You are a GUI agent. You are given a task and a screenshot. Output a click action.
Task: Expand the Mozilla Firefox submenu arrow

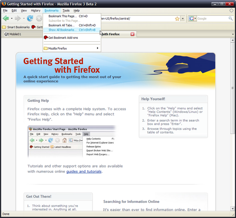(x=97, y=48)
